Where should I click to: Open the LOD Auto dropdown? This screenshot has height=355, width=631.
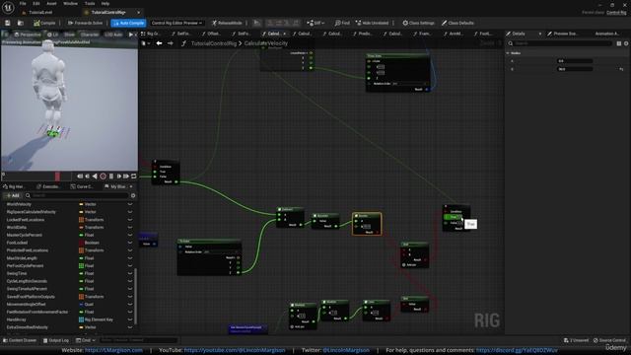[113, 35]
